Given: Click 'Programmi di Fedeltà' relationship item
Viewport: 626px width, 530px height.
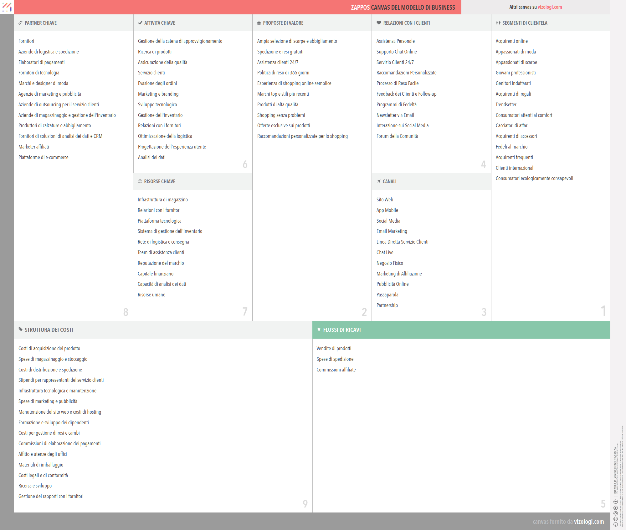Looking at the screenshot, I should point(396,104).
